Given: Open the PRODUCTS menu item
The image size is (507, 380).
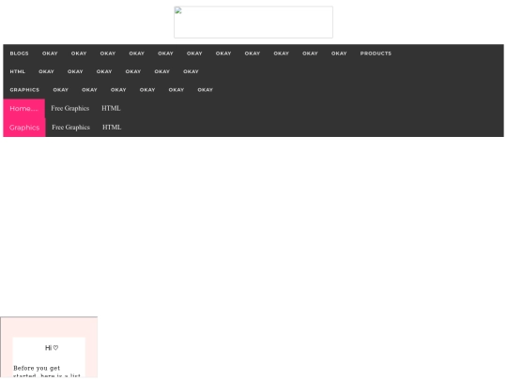Looking at the screenshot, I should [376, 53].
